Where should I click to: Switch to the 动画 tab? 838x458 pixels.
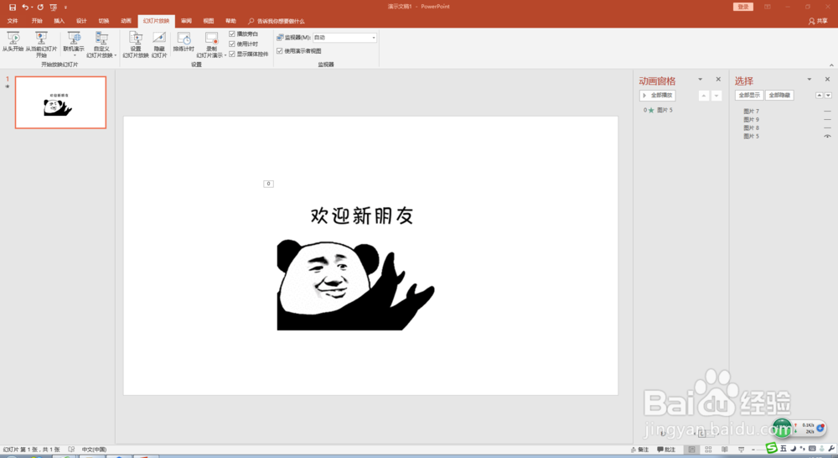pyautogui.click(x=127, y=21)
